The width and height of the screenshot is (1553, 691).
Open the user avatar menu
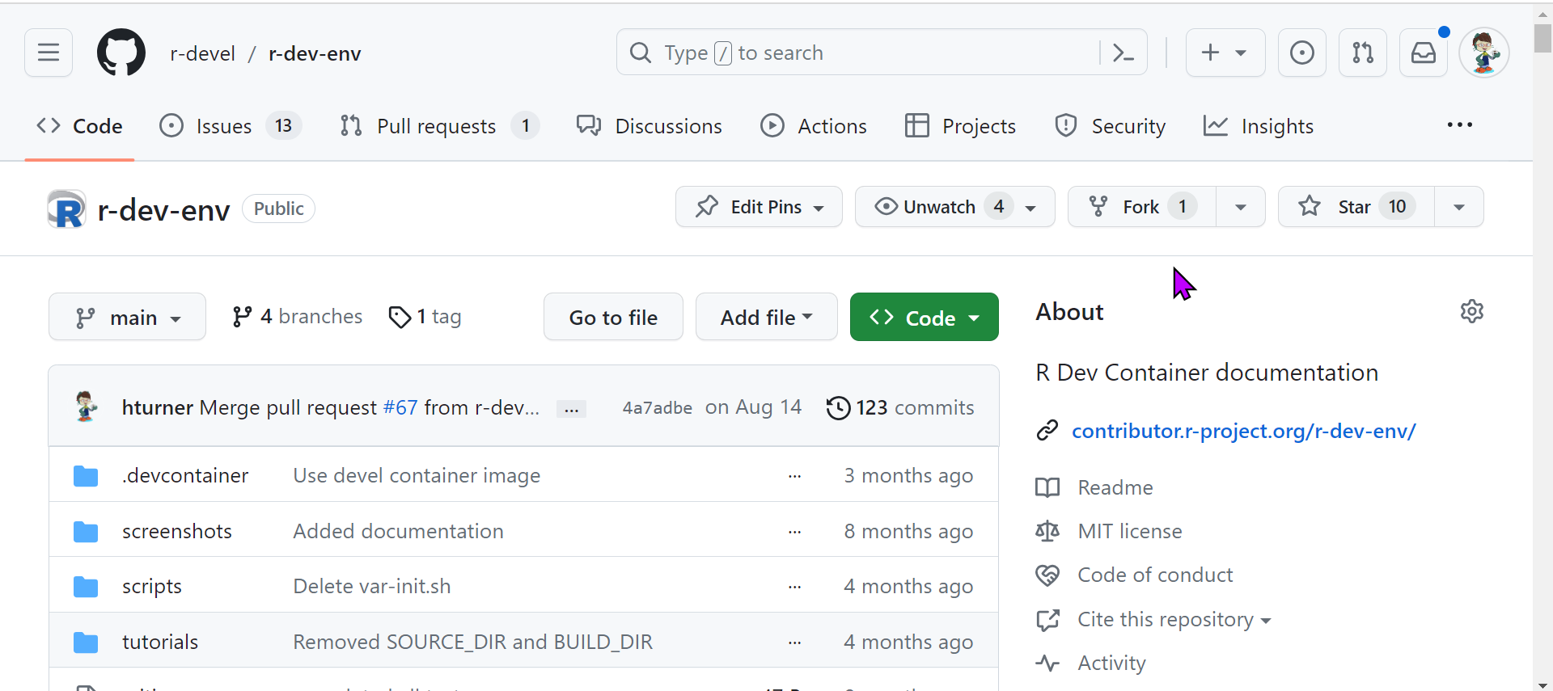tap(1484, 53)
